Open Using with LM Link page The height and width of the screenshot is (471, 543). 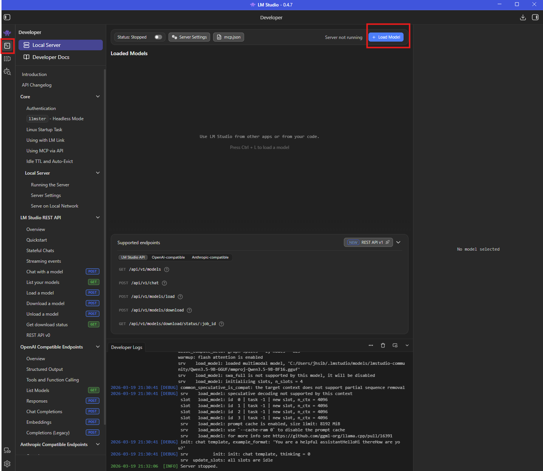click(45, 140)
